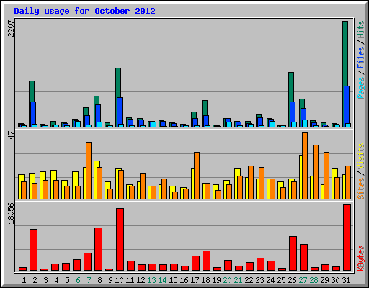The width and height of the screenshot is (369, 288).
Task: Select day 29 on the x-axis
Action: [324, 280]
